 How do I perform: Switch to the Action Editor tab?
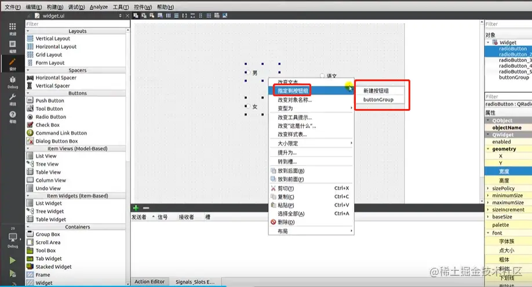(150, 282)
